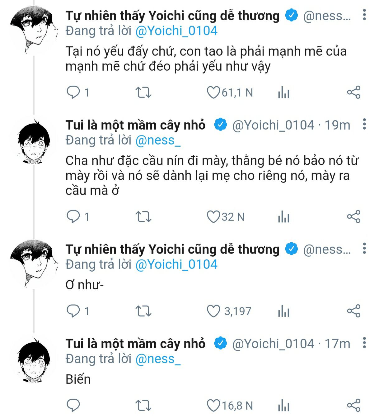View analytics for the "Biến" tweet

[283, 406]
